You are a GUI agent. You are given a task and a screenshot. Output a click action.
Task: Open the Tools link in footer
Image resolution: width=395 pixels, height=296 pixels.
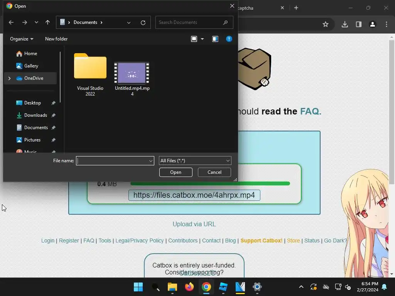tap(105, 240)
